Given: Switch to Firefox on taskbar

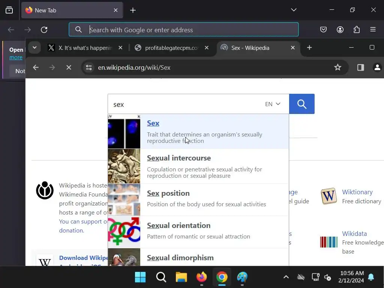Looking at the screenshot, I should coord(201,277).
